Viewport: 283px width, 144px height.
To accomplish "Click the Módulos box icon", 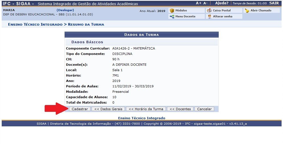I will [x=172, y=11].
